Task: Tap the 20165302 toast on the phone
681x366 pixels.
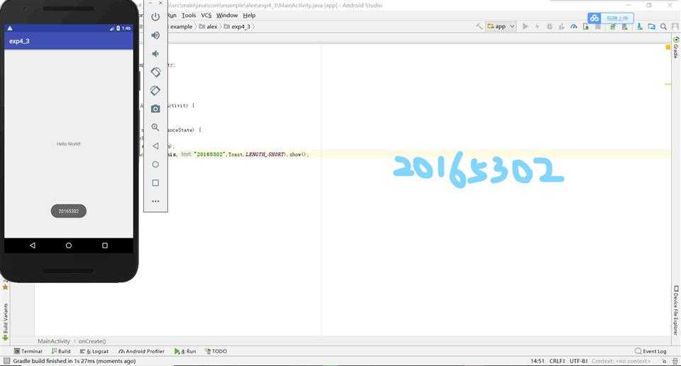Action: pos(69,211)
